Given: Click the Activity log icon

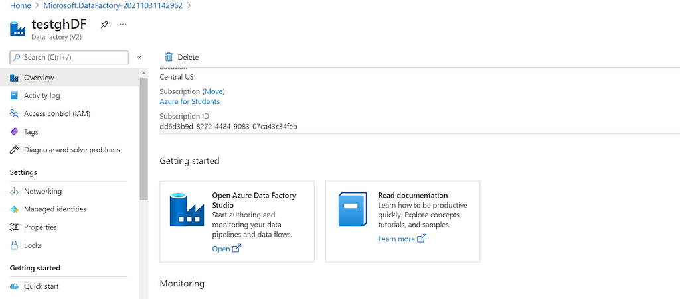Looking at the screenshot, I should click(x=15, y=95).
